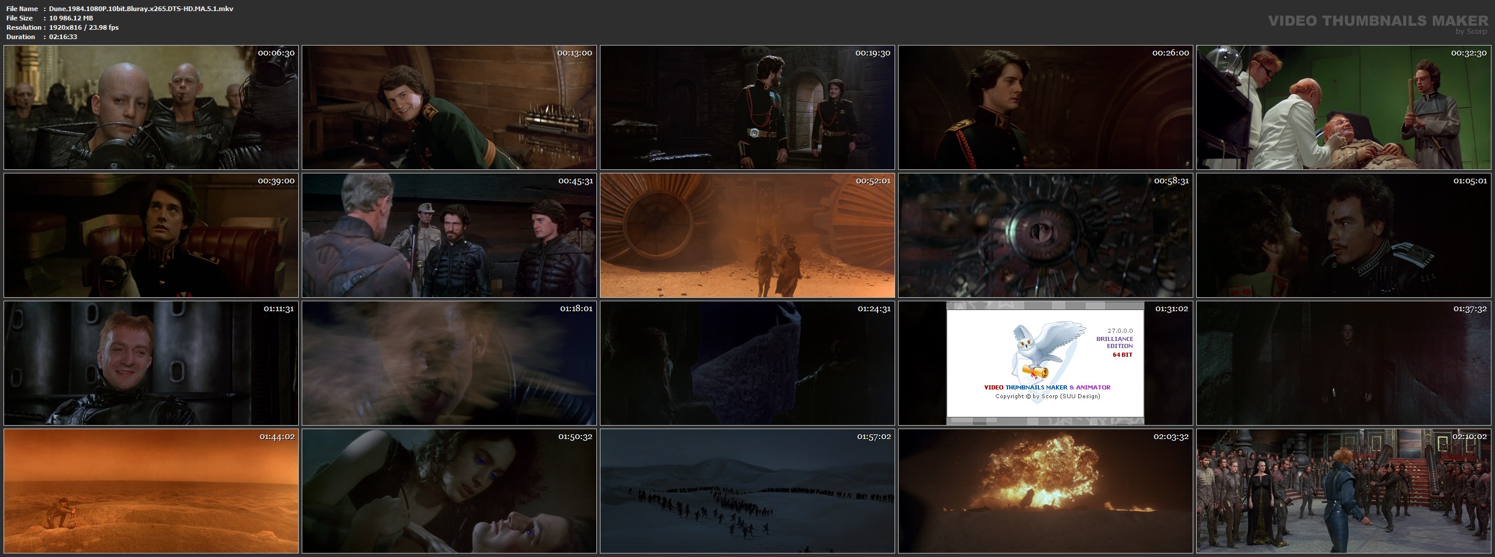Open the thumbnail at 00:06:30
Viewport: 1495px width, 557px height.
[151, 107]
